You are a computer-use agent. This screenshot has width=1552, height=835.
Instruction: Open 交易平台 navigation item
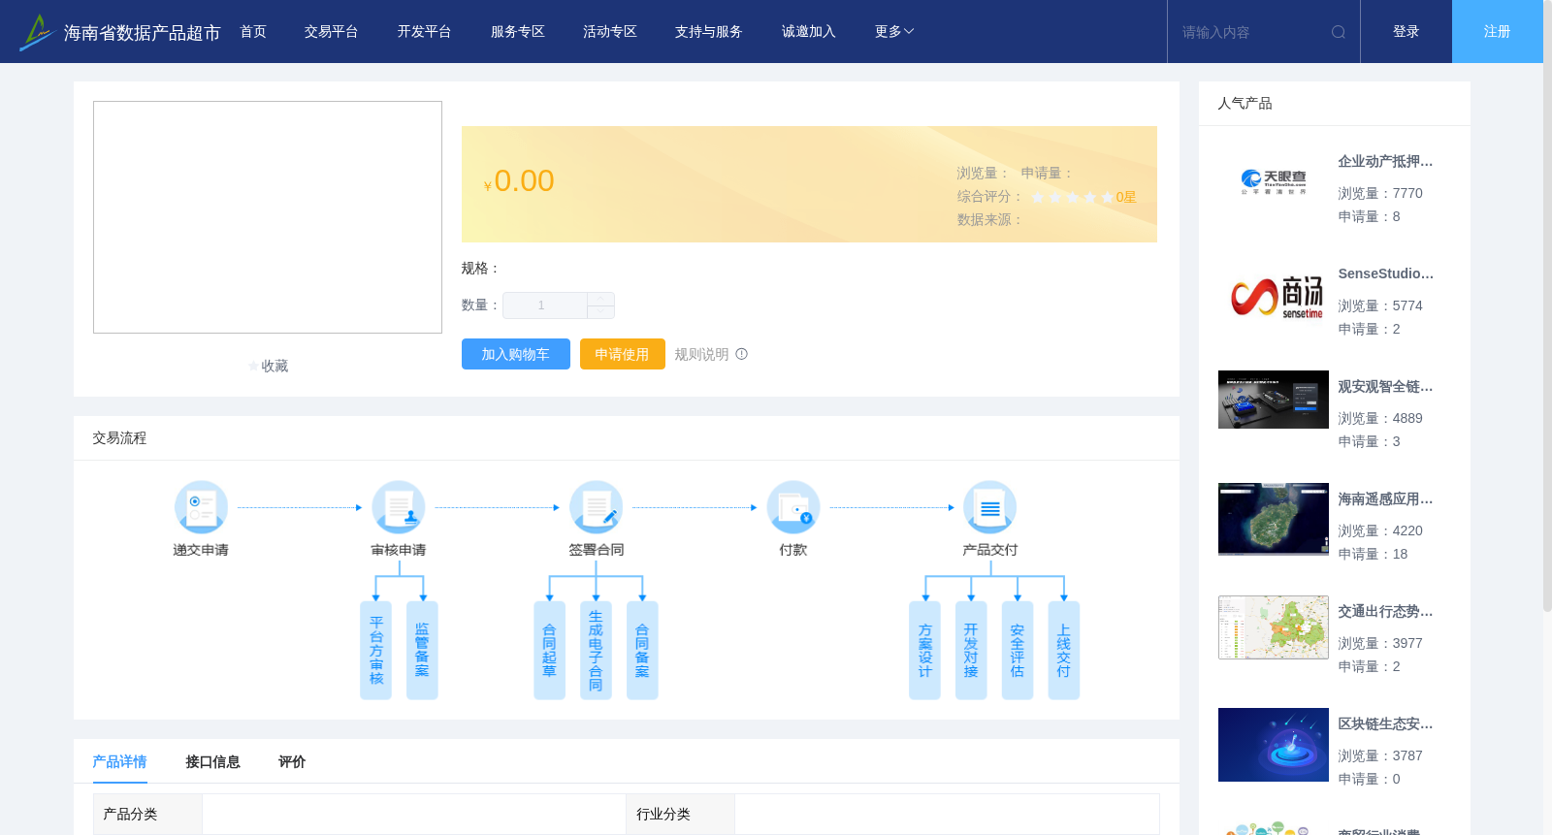coord(332,32)
